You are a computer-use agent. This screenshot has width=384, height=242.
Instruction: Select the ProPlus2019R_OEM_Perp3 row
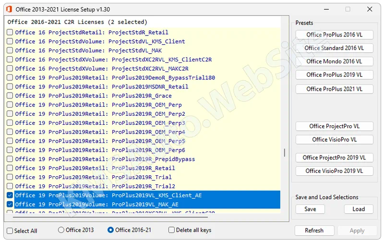[x=143, y=123]
